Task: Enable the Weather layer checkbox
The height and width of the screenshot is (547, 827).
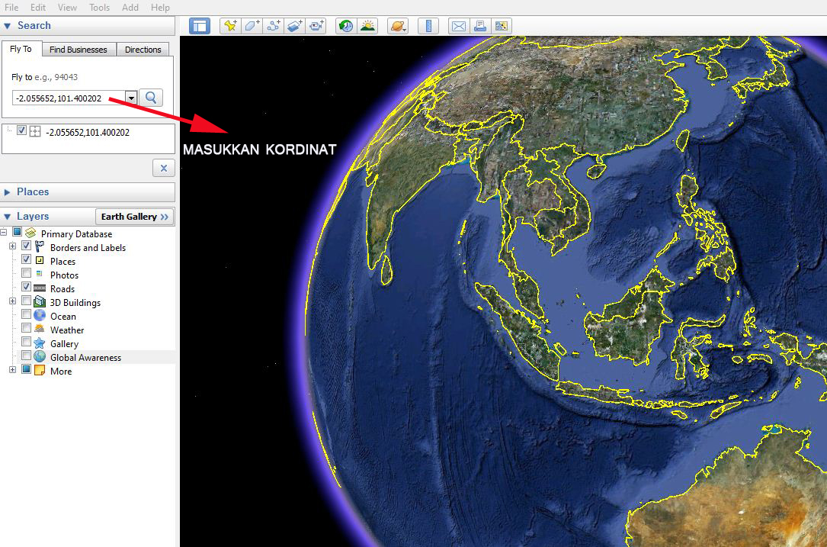Action: pos(26,328)
